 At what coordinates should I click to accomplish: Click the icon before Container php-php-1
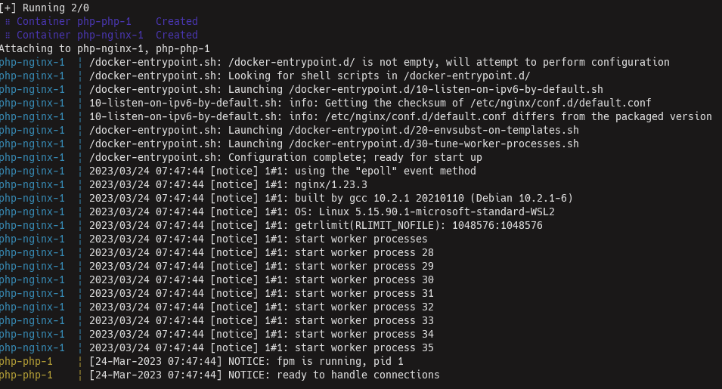[8, 22]
